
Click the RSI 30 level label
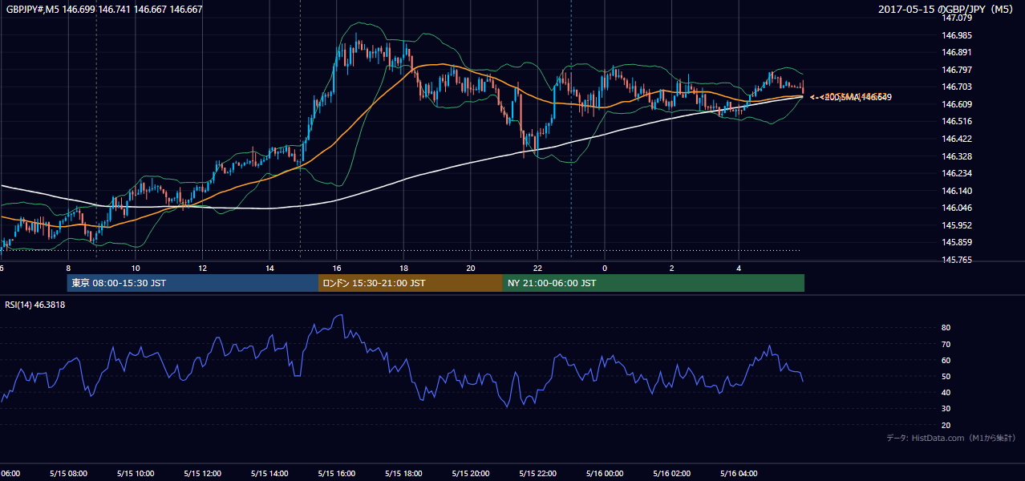tap(946, 409)
